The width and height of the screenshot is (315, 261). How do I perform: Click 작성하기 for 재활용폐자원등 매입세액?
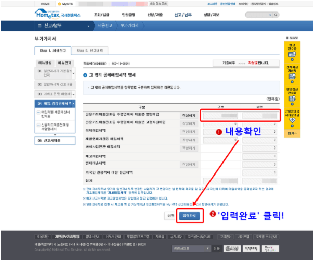(189, 140)
